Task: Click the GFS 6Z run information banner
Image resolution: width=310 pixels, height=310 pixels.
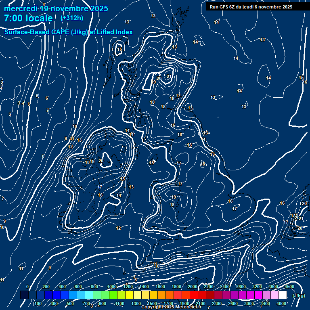Action: click(x=251, y=7)
